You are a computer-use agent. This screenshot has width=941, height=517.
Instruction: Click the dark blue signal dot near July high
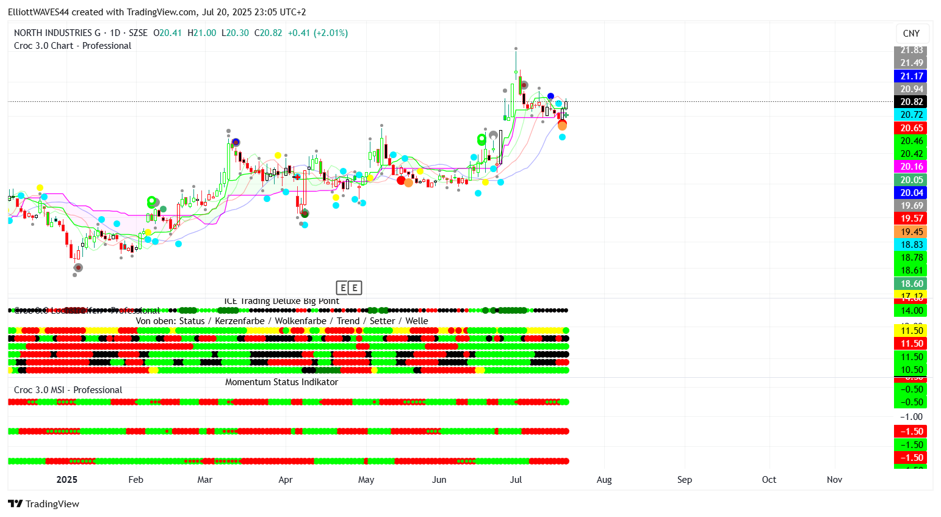click(550, 96)
